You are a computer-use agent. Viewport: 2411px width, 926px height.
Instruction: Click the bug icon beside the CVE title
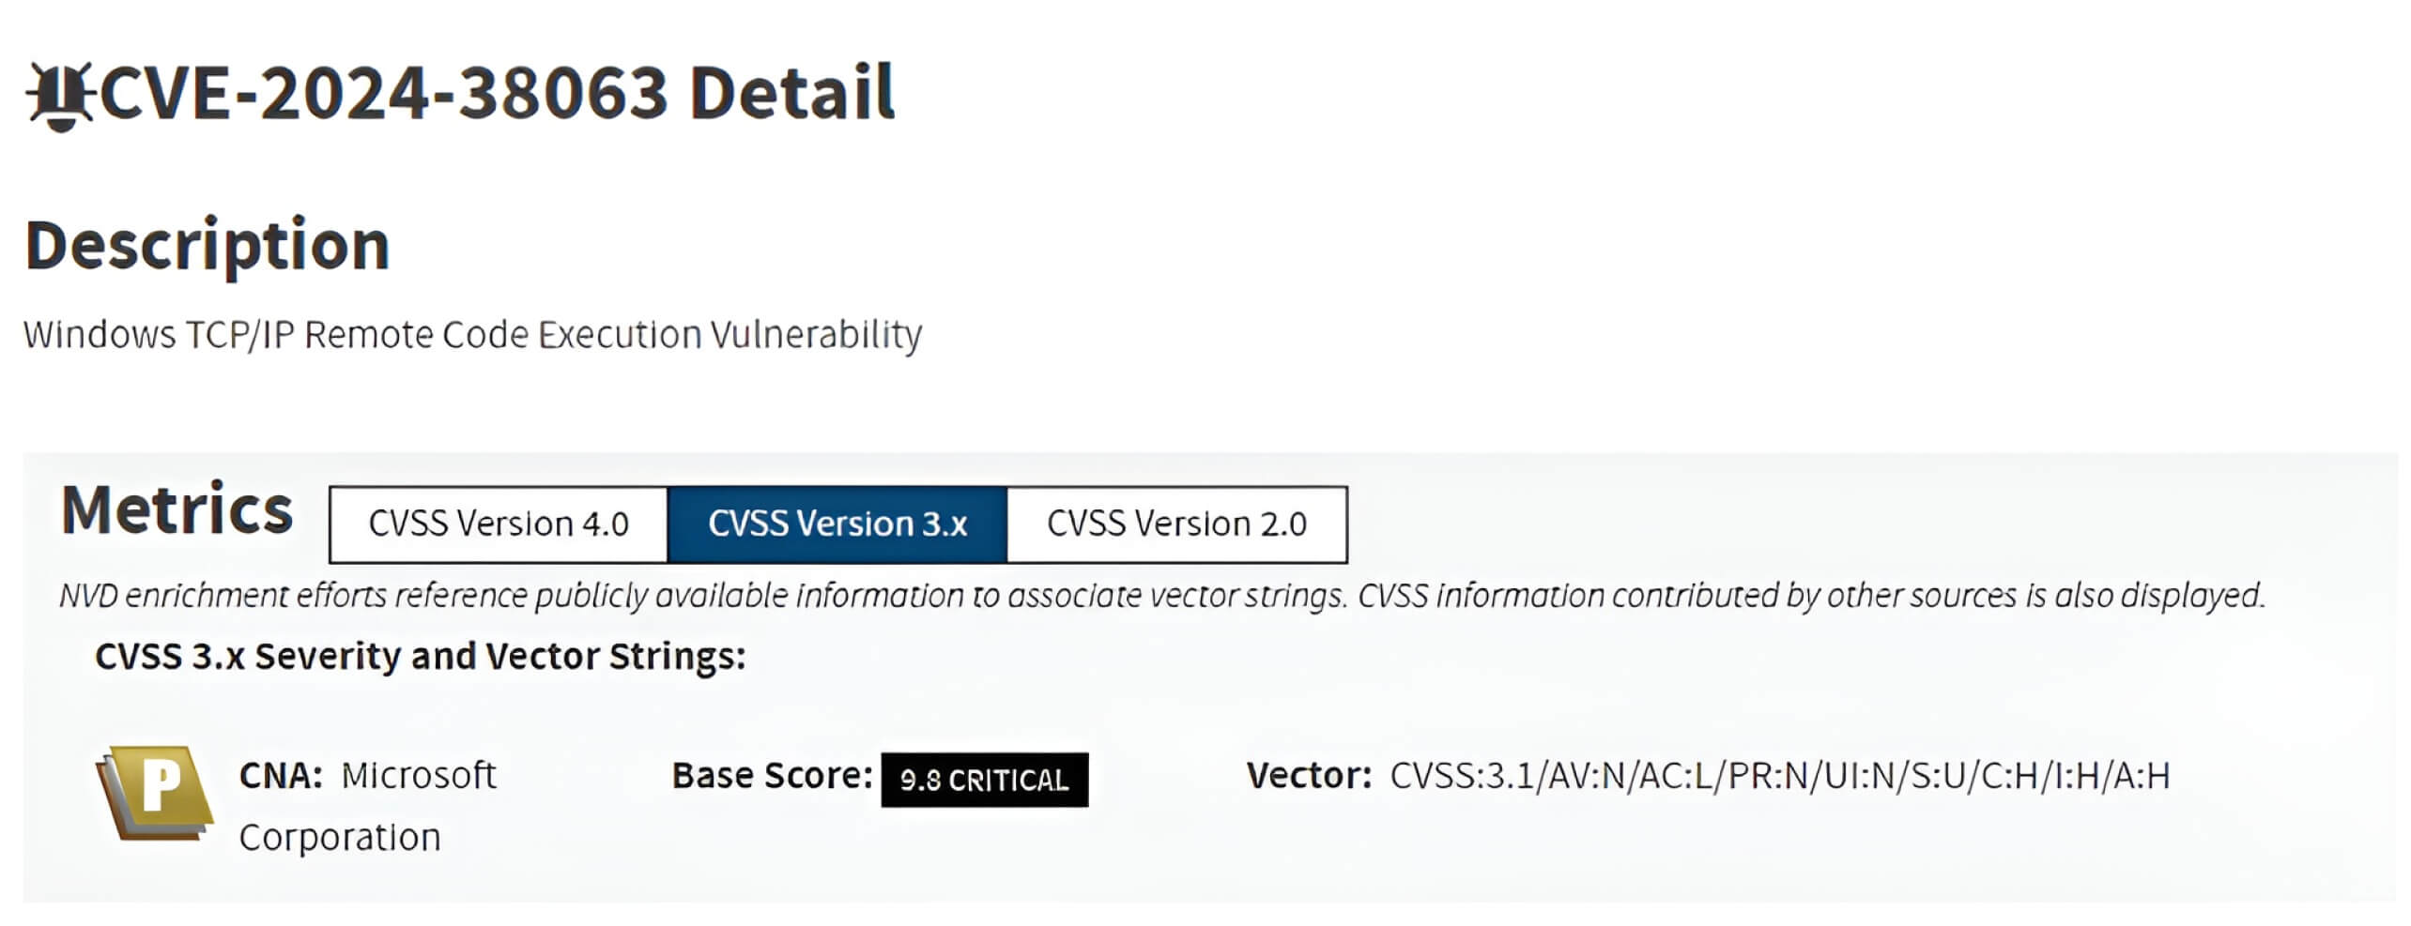tap(58, 94)
